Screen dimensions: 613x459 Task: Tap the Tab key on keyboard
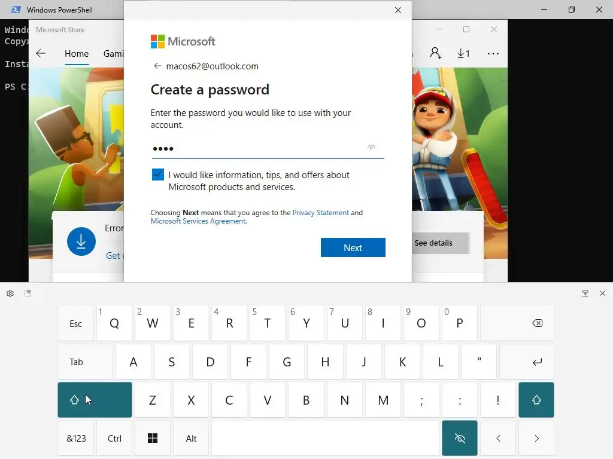pyautogui.click(x=85, y=362)
